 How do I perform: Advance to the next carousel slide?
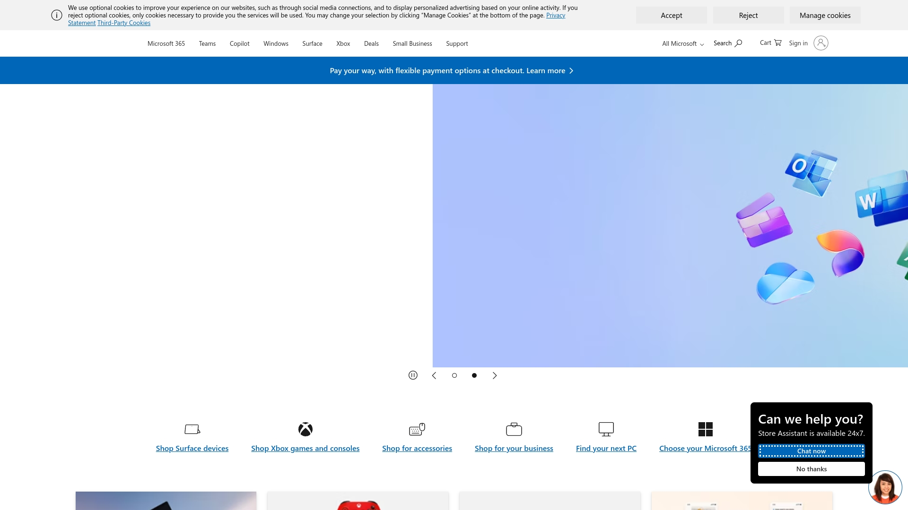pos(495,375)
